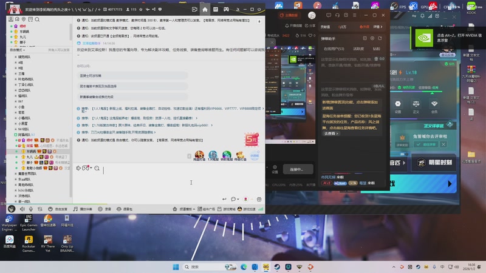Open Steam from the taskbar

tap(277, 267)
